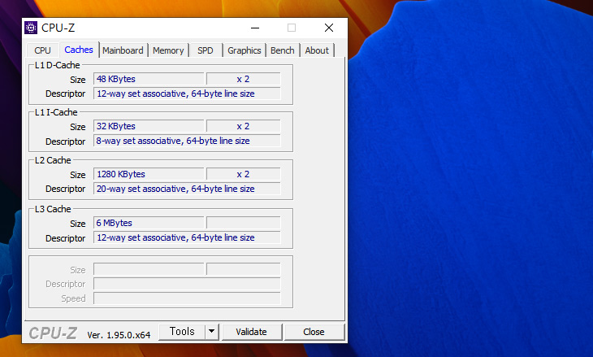Minimize the CPU-Z window

tap(255, 28)
